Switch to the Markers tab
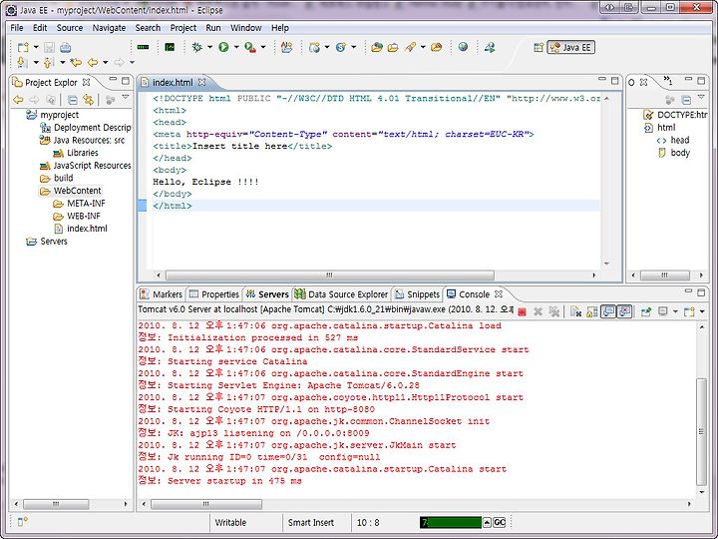The width and height of the screenshot is (718, 539). [162, 294]
